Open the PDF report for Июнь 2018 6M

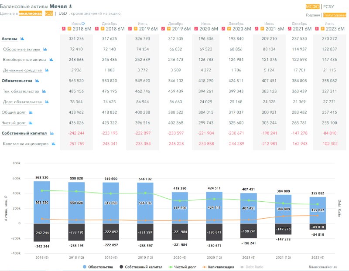tap(64, 29)
